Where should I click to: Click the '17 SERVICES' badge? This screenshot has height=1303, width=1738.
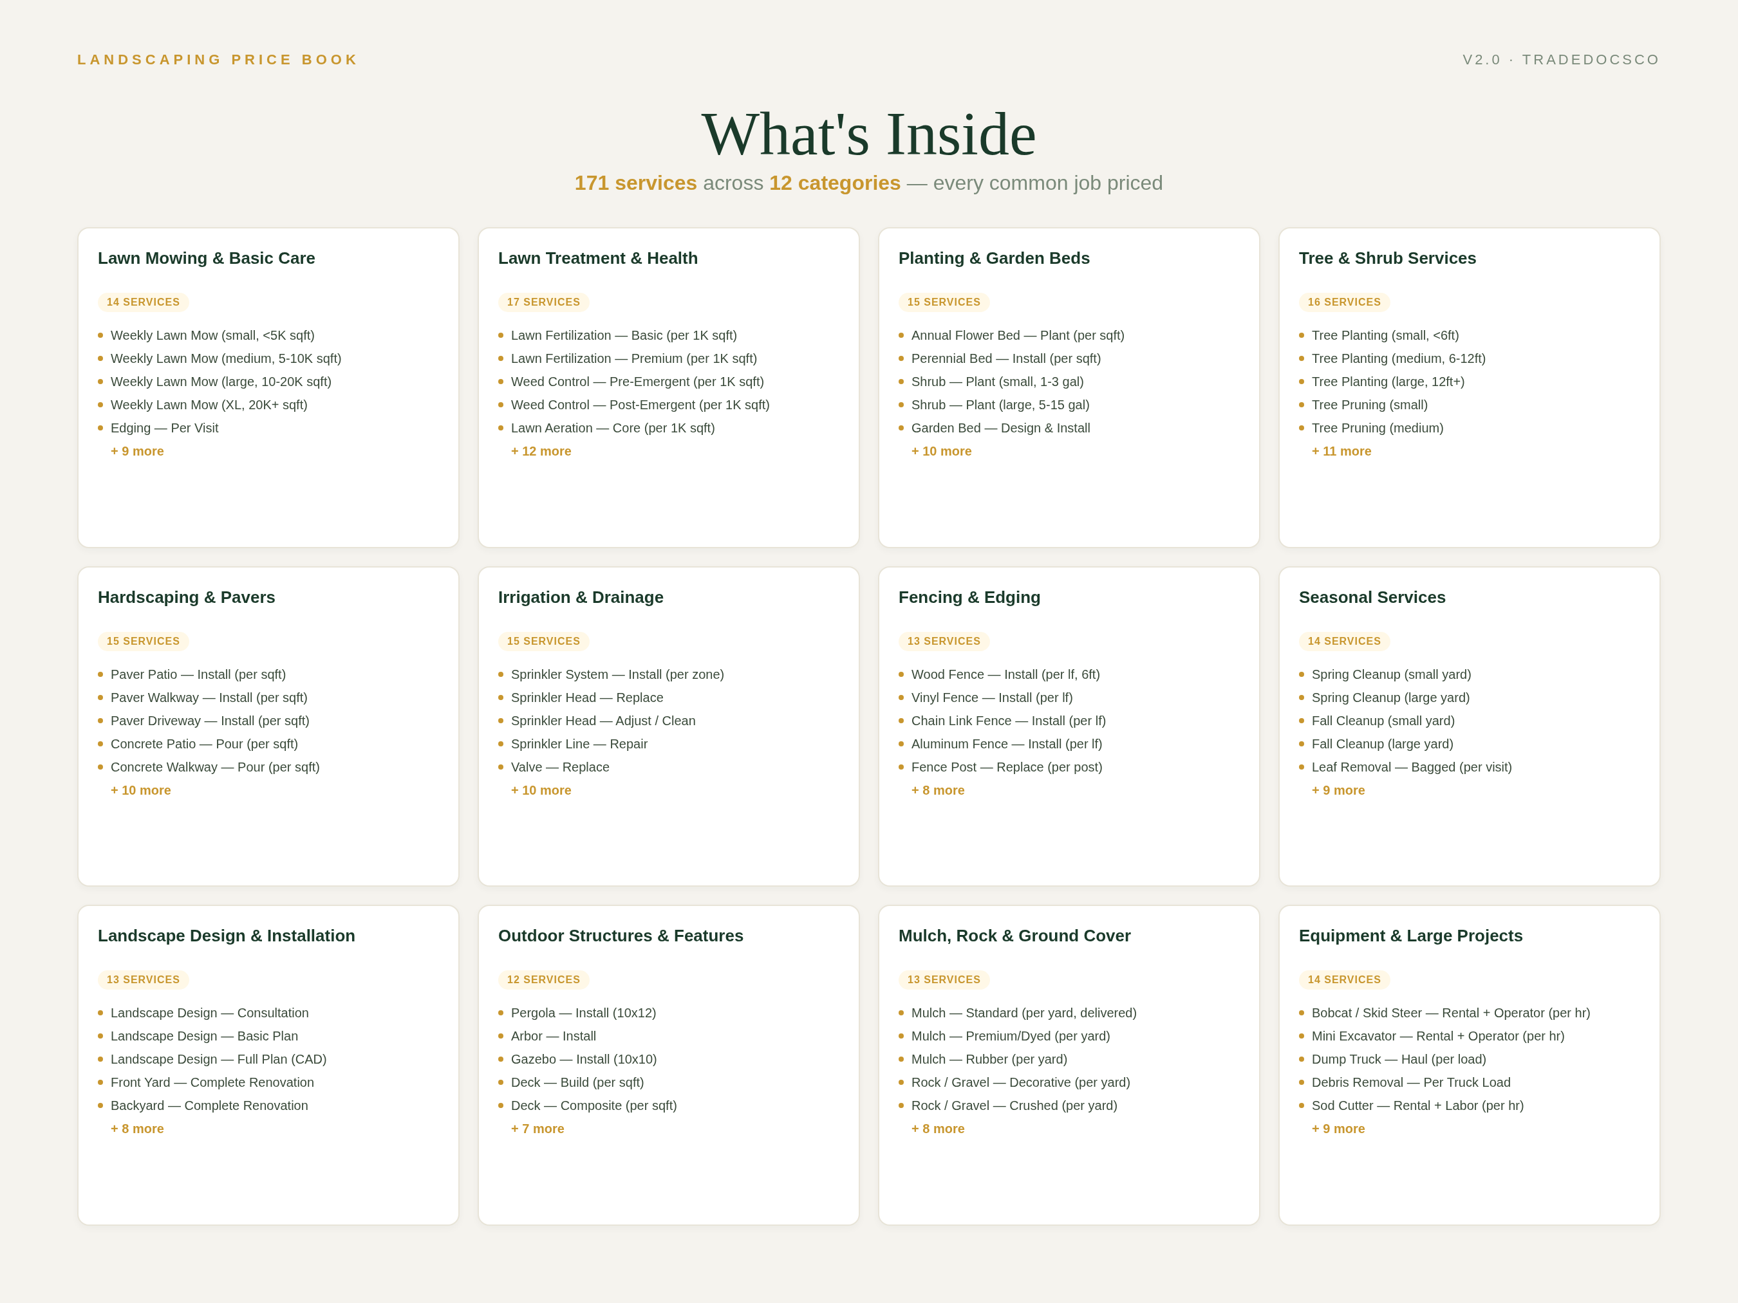(544, 302)
